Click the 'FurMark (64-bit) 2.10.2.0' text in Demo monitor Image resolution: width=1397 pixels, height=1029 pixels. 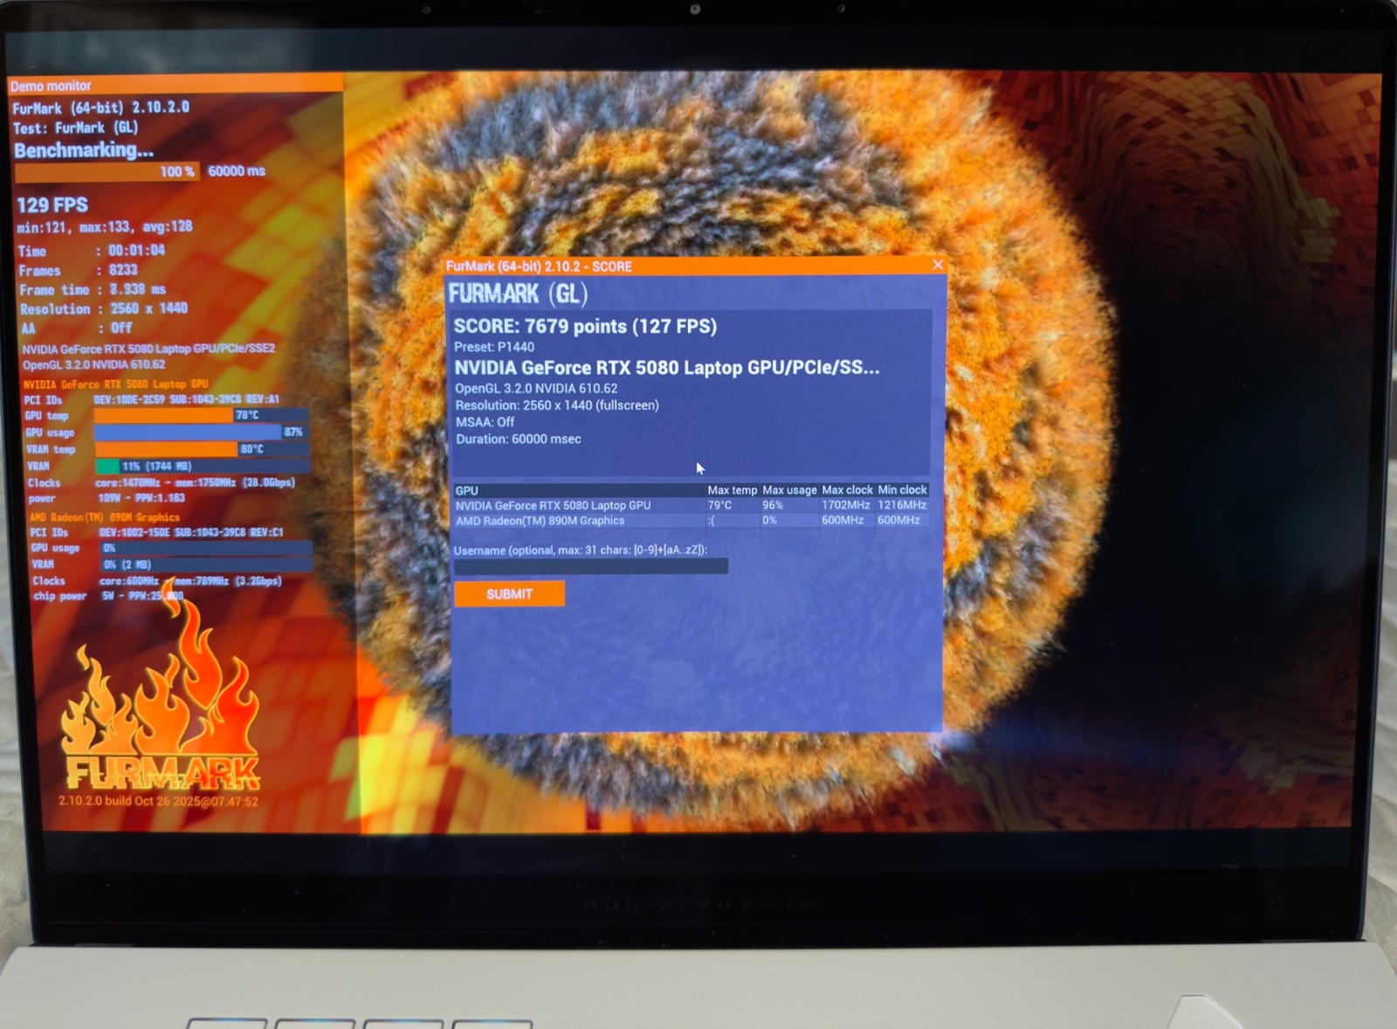pyautogui.click(x=100, y=107)
